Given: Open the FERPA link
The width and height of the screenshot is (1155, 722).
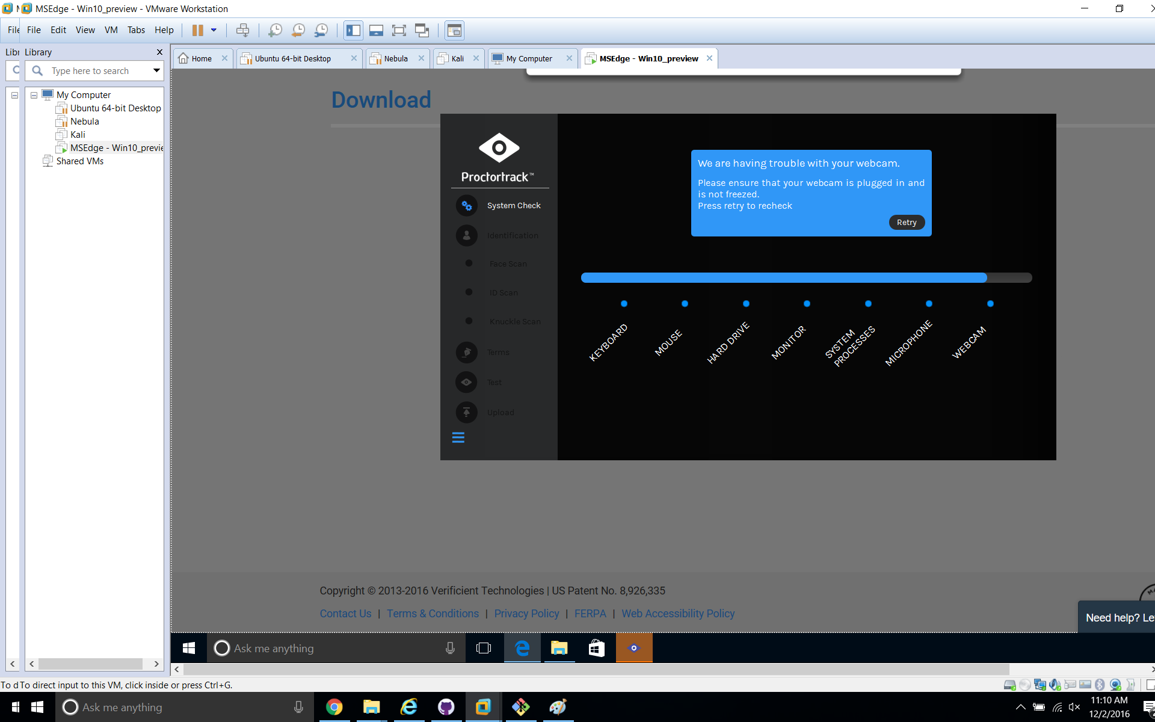Looking at the screenshot, I should click(x=590, y=614).
